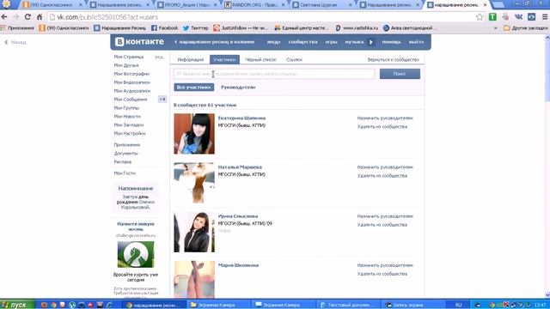Click the green fist advertisement image
This screenshot has width=550, height=309.
pos(136,254)
